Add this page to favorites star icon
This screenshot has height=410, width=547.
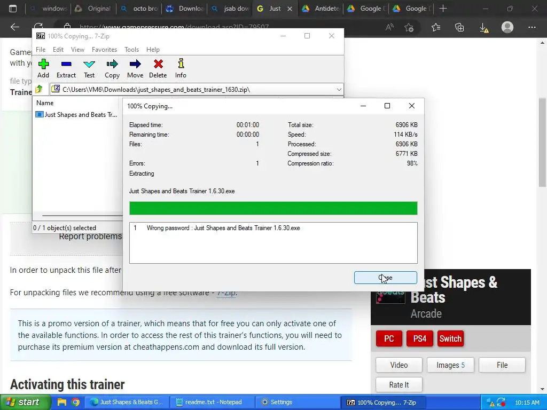[409, 27]
